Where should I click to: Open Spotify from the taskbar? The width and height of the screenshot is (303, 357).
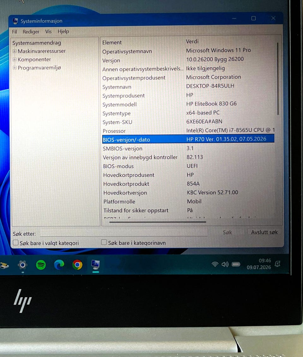coord(41,265)
